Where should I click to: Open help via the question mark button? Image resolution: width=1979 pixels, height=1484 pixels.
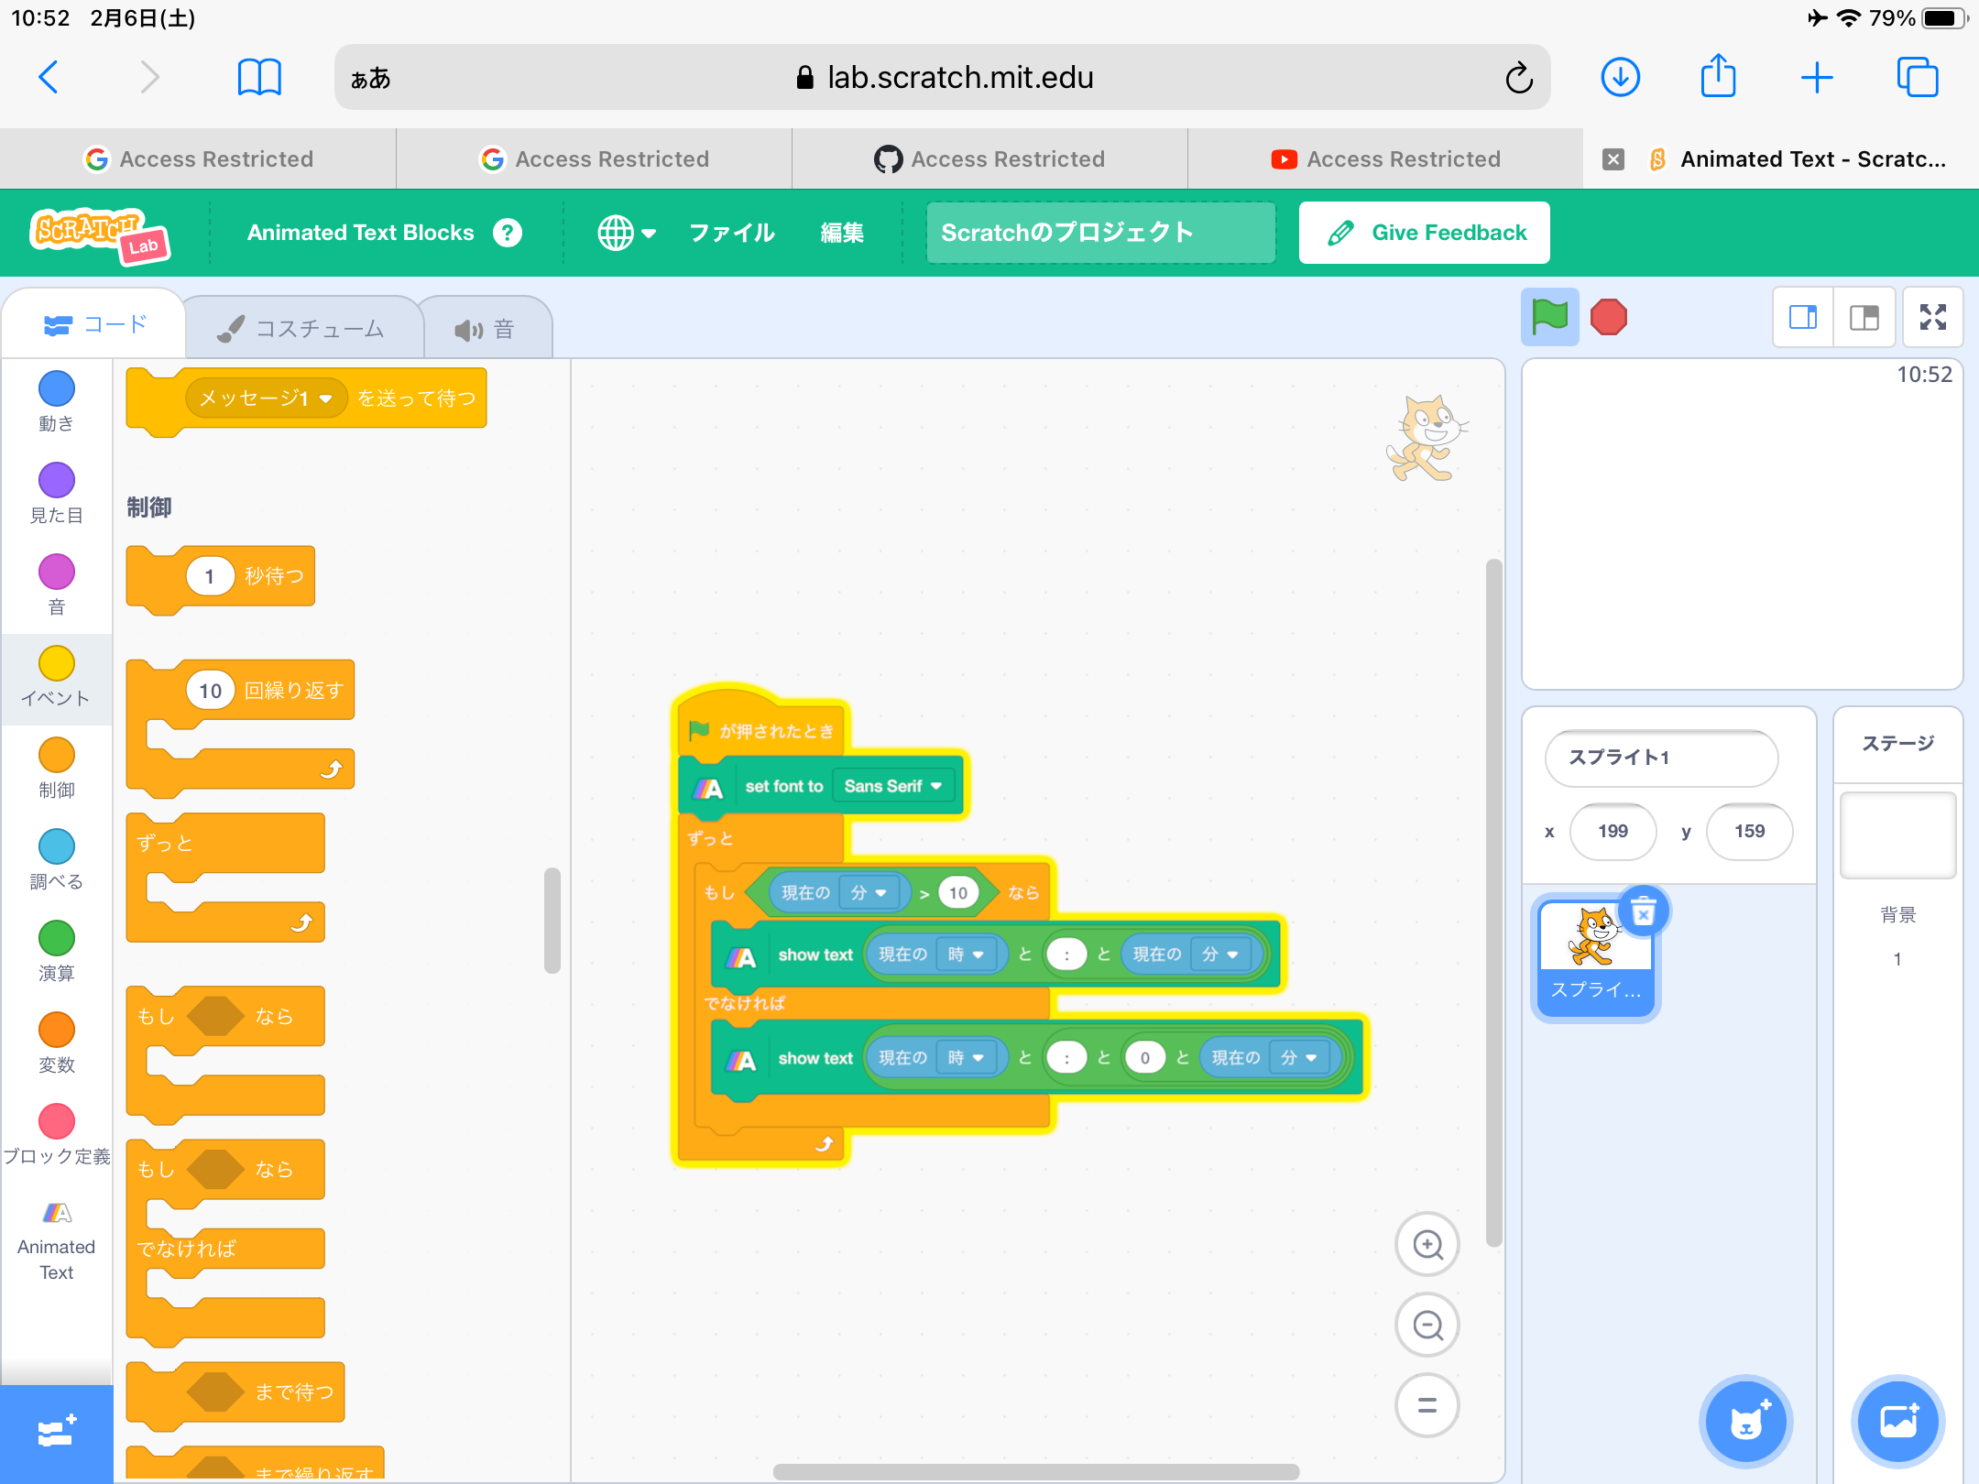click(508, 232)
